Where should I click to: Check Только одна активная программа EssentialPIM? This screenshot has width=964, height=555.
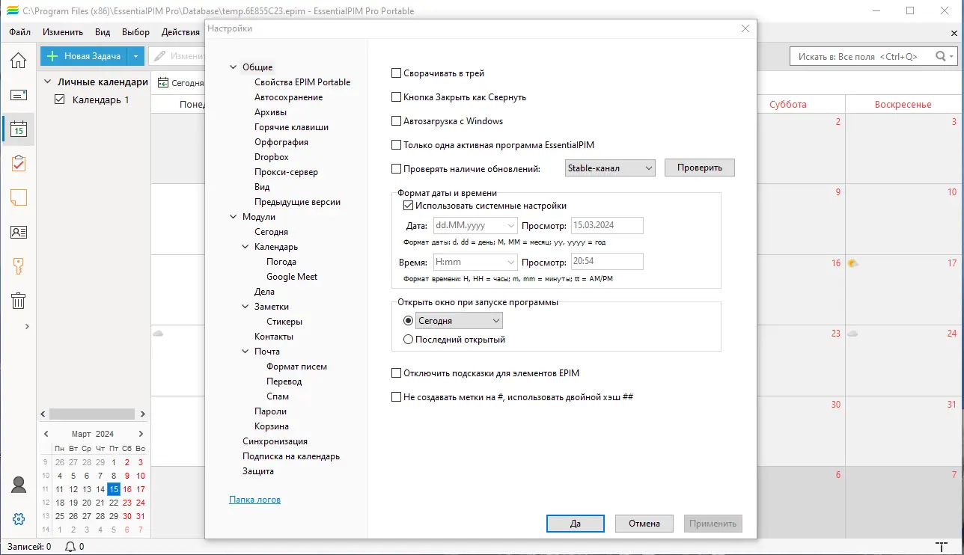[x=397, y=145]
